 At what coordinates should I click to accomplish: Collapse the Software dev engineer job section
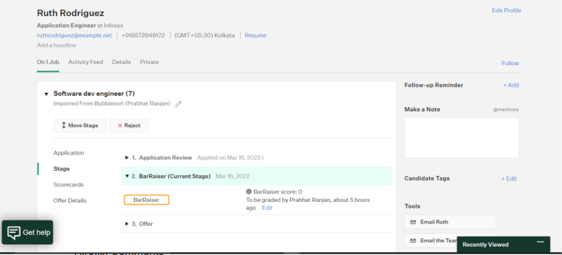(x=46, y=93)
